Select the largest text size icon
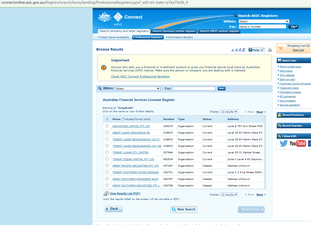311x225 pixels. point(244,50)
